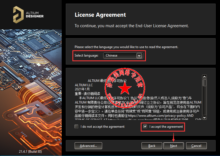Open the Select language dropdown
Screen dimensions: 220x156
(123, 55)
